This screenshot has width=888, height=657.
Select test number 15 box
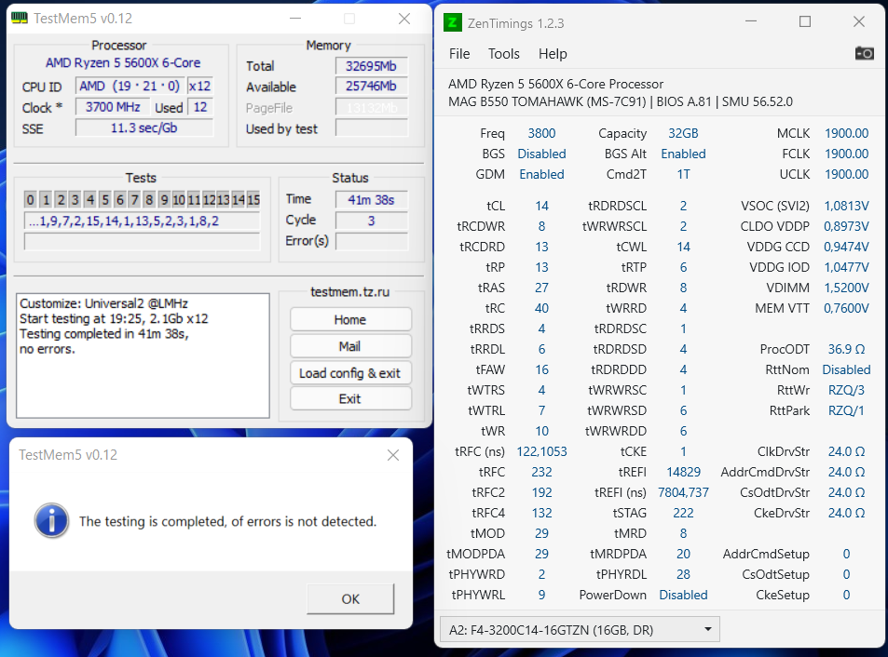click(253, 199)
